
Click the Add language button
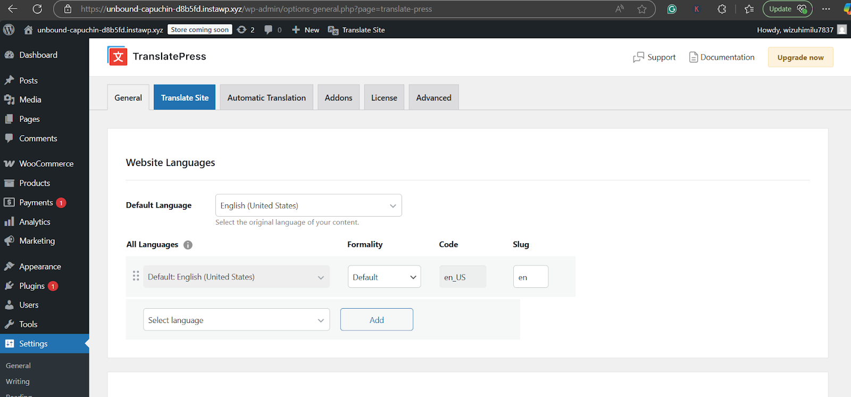click(377, 320)
